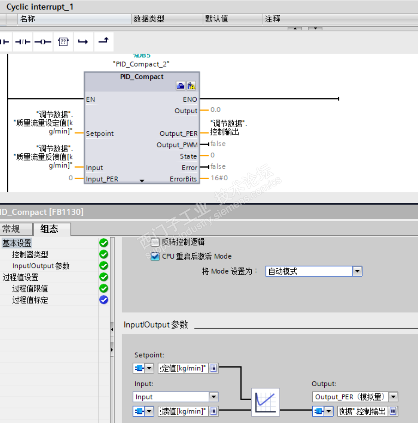Viewport: 418px width, 423px height.
Task: Open PID_Compact configuration window icon
Action: 180,86
